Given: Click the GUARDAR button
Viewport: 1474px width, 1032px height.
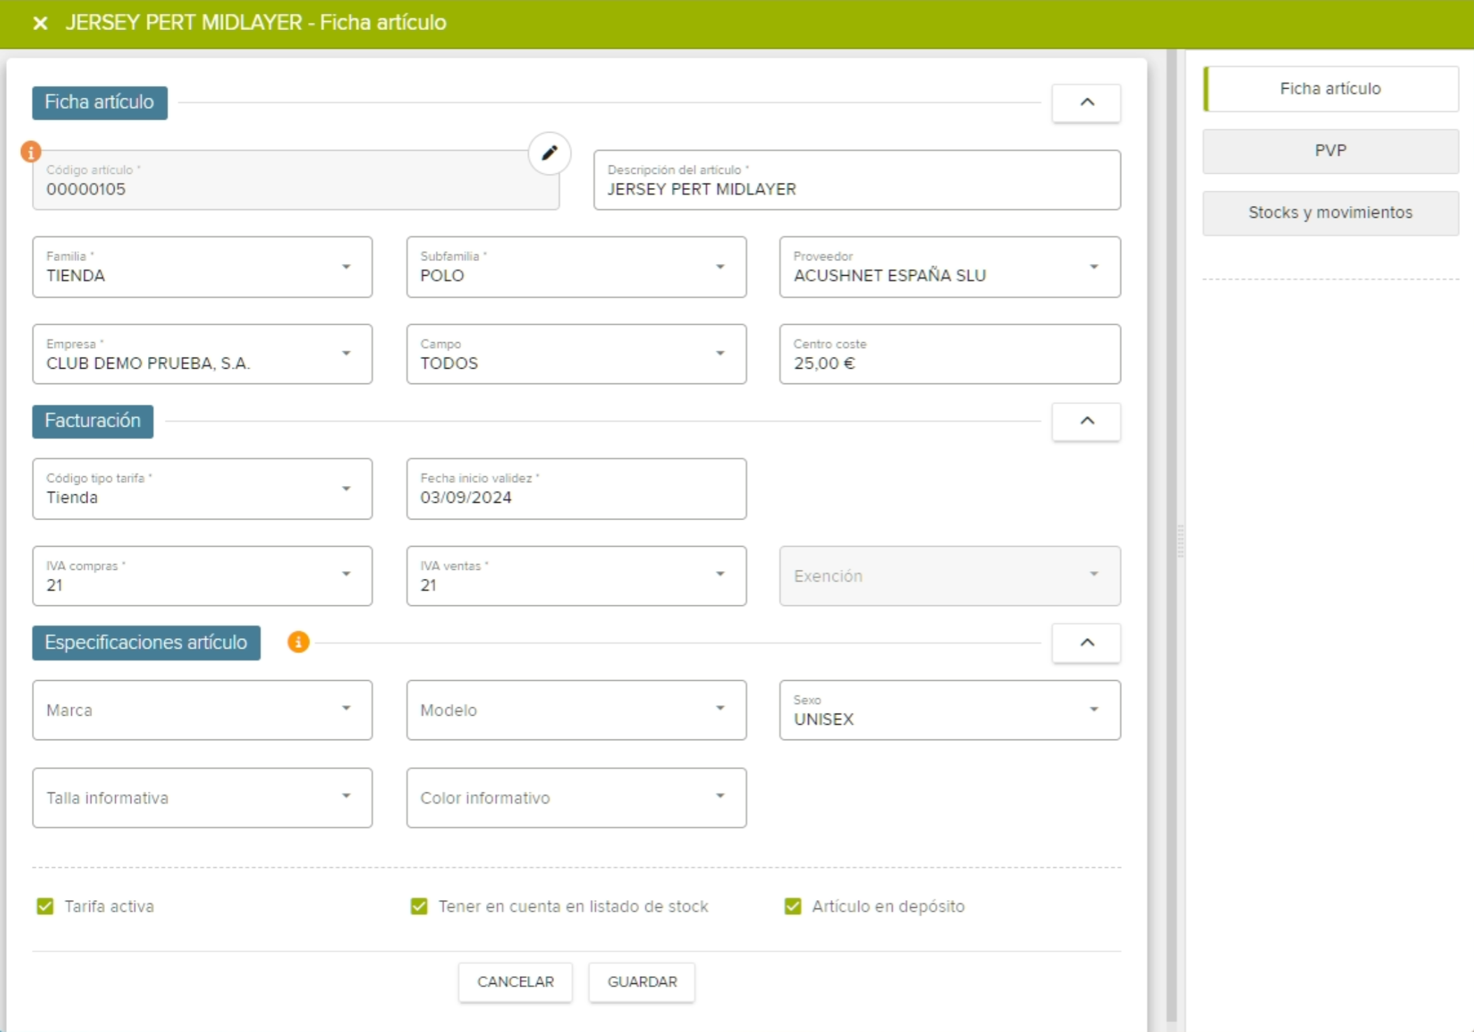Looking at the screenshot, I should click(642, 982).
